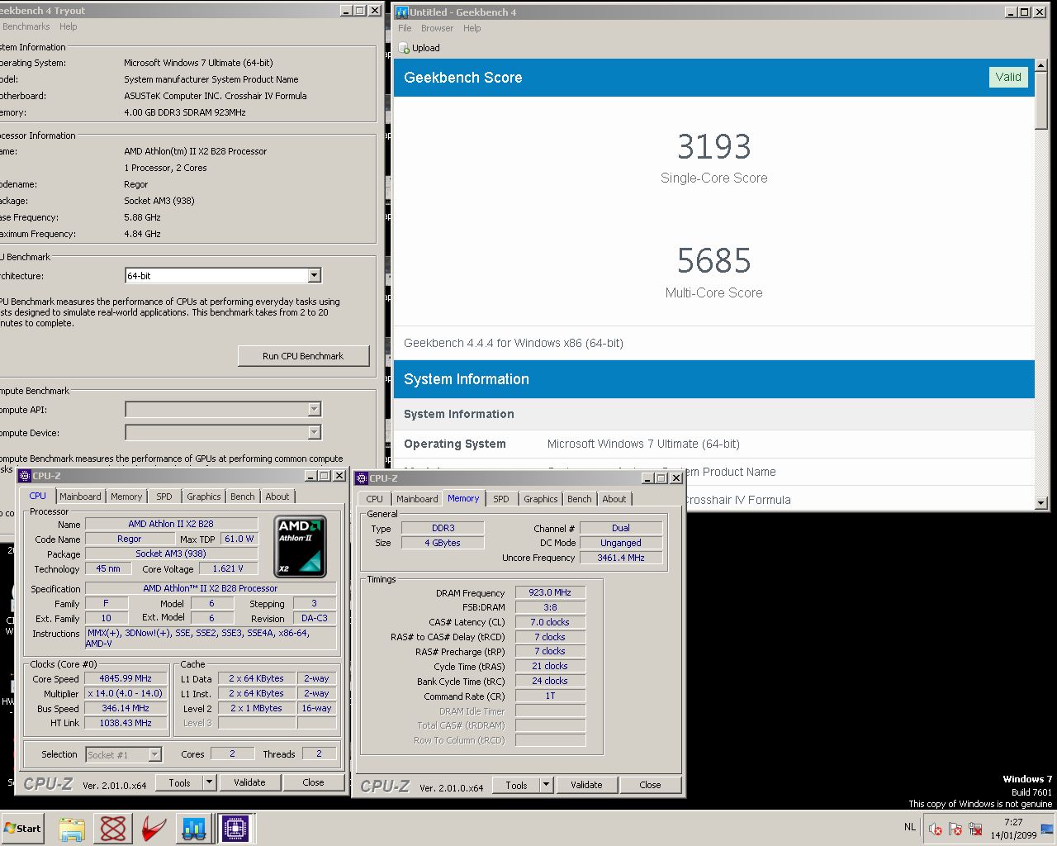Open Help menu in Geekbench 4 Tryout window
The width and height of the screenshot is (1057, 846).
pyautogui.click(x=69, y=26)
